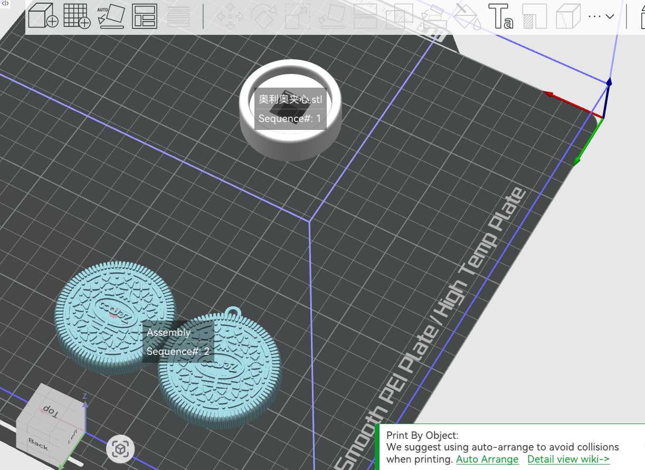
Task: Click the Arrange all objects icon
Action: click(144, 16)
